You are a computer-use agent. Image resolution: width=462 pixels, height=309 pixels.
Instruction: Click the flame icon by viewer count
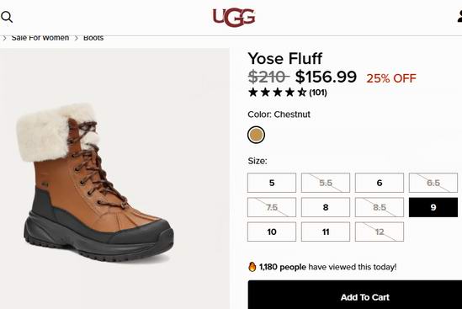click(x=252, y=267)
